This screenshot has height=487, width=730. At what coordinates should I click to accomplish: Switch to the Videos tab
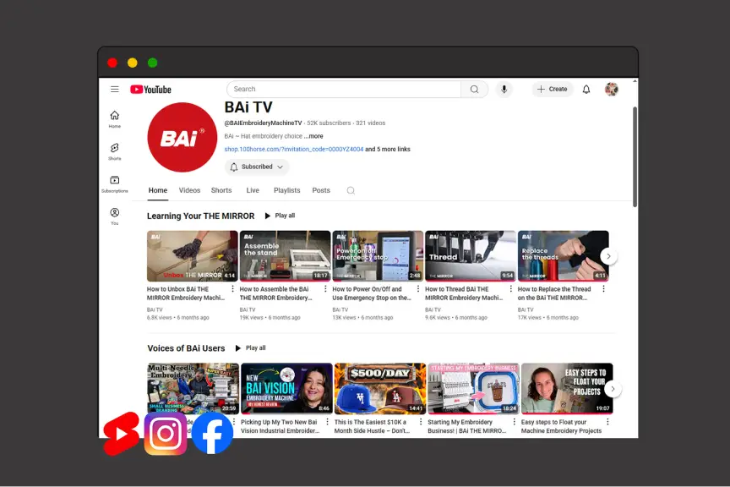pyautogui.click(x=189, y=191)
